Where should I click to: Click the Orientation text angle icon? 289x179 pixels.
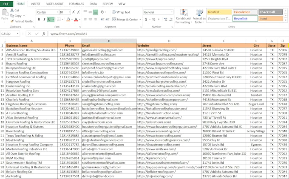coord(102,12)
